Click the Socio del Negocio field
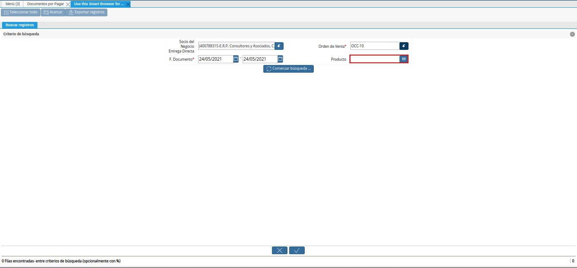The height and width of the screenshot is (268, 577). click(236, 46)
